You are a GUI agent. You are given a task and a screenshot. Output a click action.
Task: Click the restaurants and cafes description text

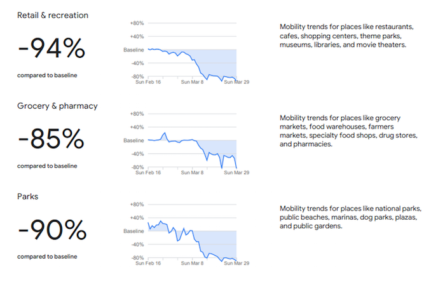click(x=347, y=36)
